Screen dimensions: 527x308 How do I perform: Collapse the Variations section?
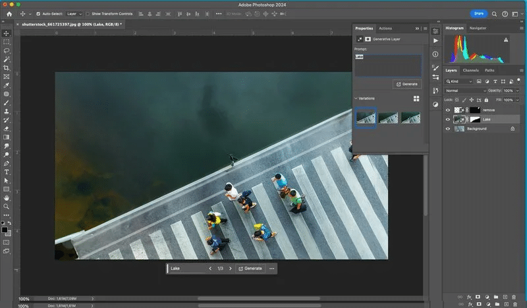click(356, 99)
